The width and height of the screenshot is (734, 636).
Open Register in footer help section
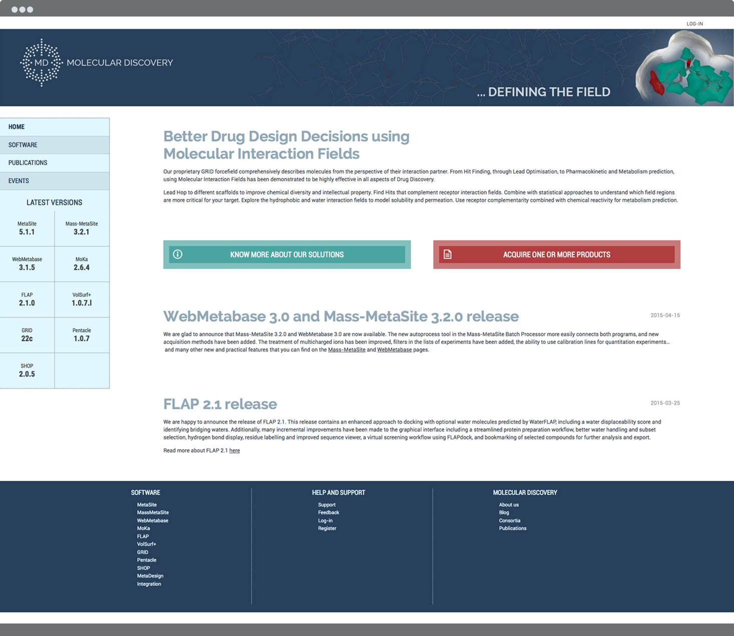coord(327,528)
